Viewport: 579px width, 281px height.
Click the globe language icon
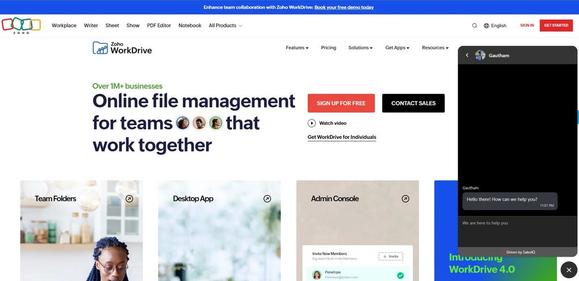(486, 25)
